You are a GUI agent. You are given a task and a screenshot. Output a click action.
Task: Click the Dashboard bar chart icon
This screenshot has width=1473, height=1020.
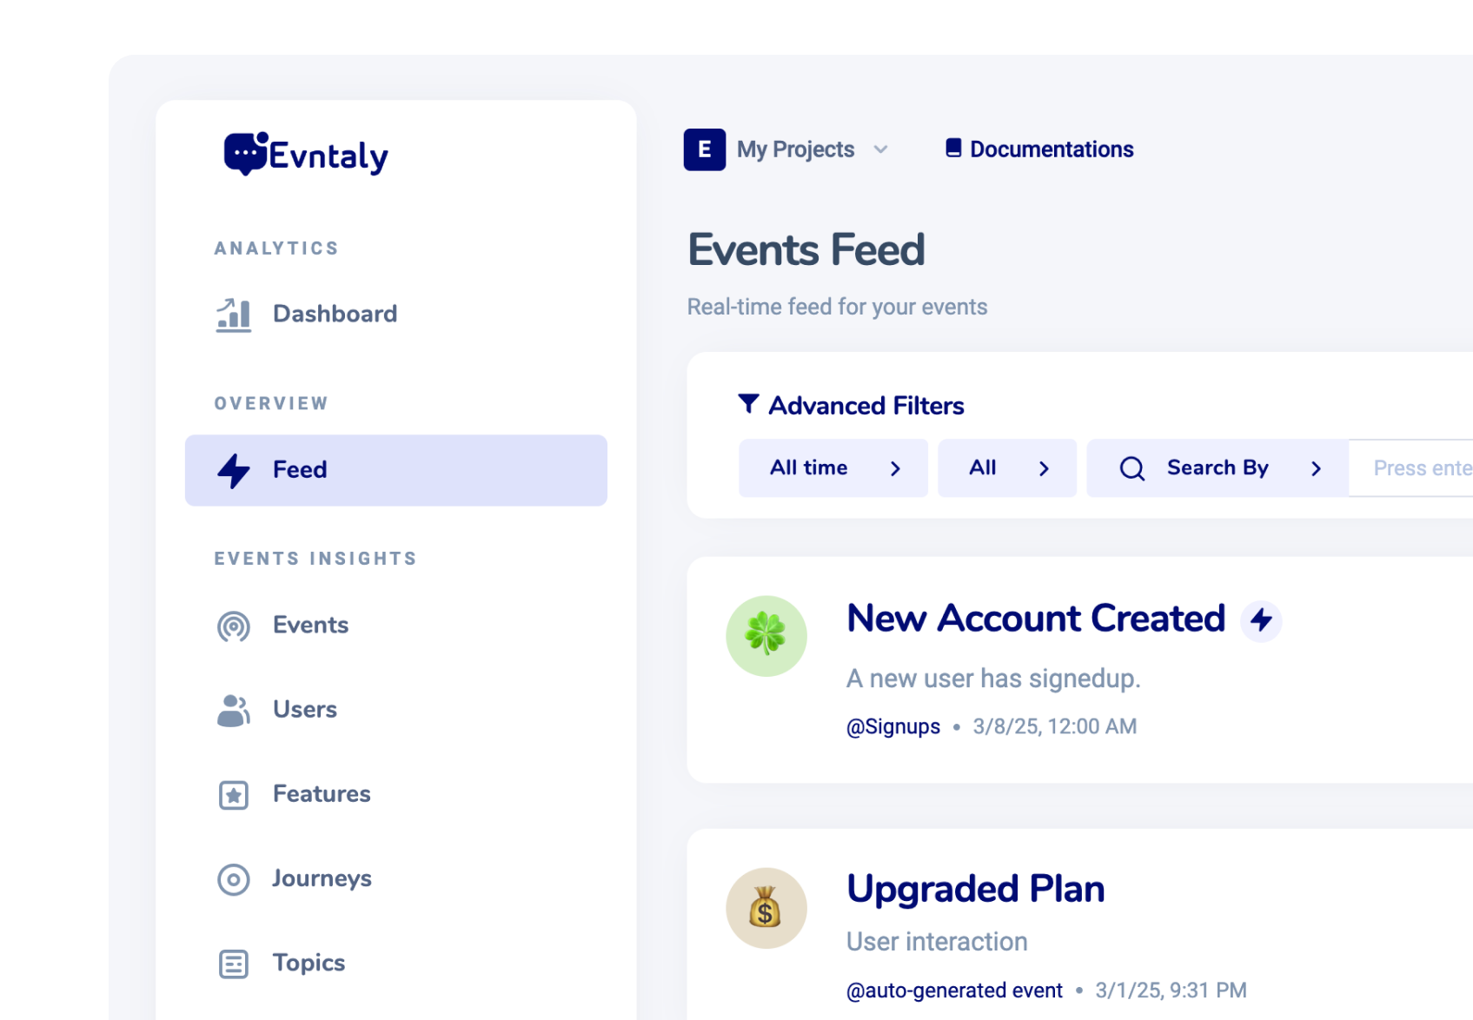[234, 315]
